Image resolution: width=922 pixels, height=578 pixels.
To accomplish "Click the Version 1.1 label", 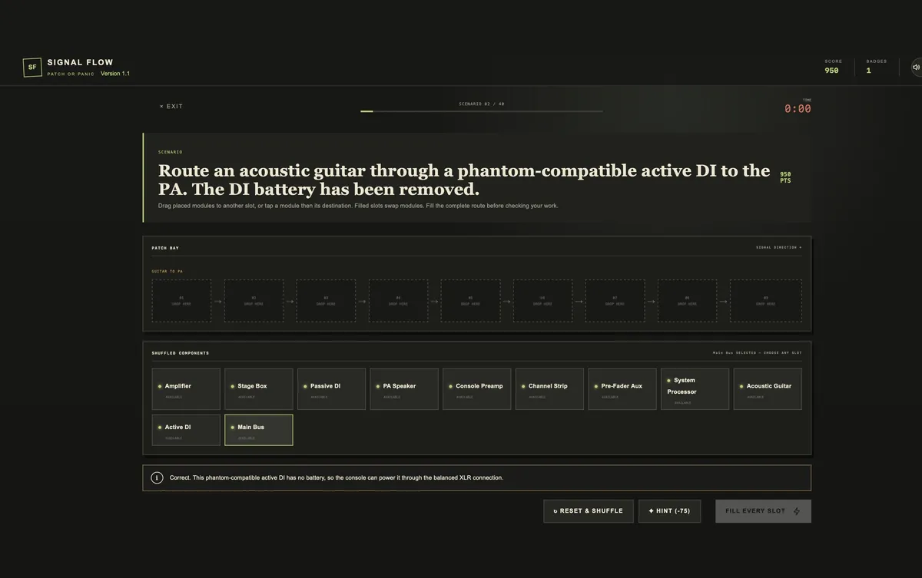I will coord(115,74).
